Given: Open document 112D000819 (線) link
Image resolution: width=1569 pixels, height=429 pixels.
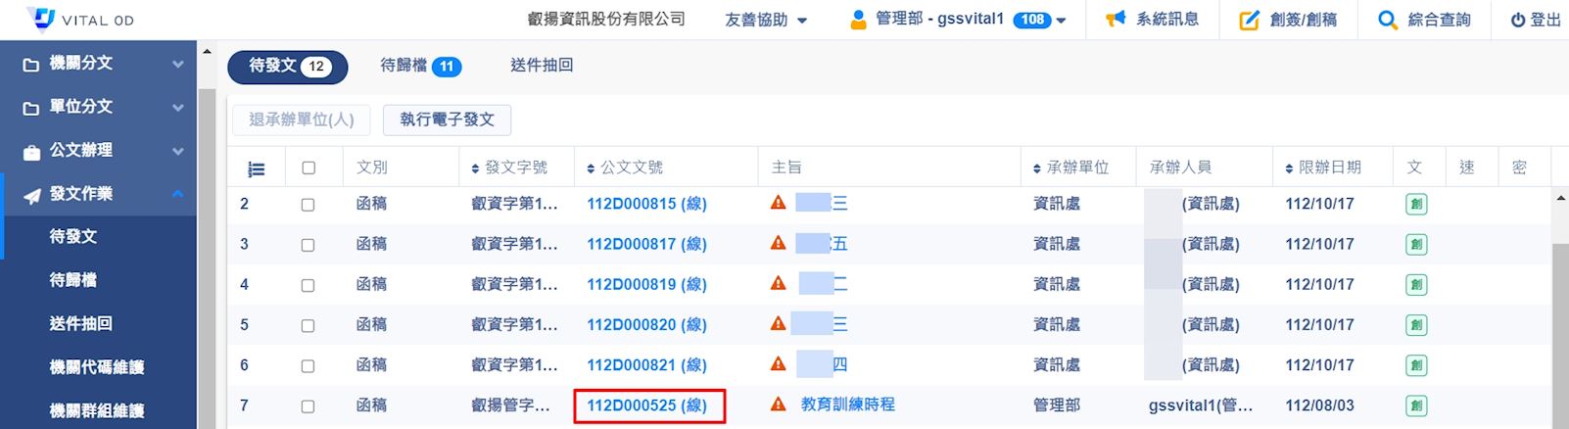Looking at the screenshot, I should pyautogui.click(x=647, y=284).
